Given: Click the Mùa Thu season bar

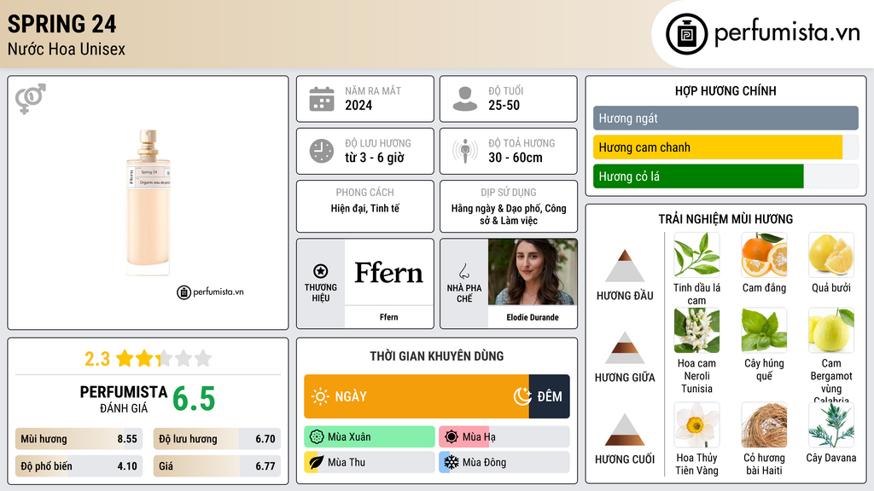Looking at the screenshot, I should pos(370,462).
